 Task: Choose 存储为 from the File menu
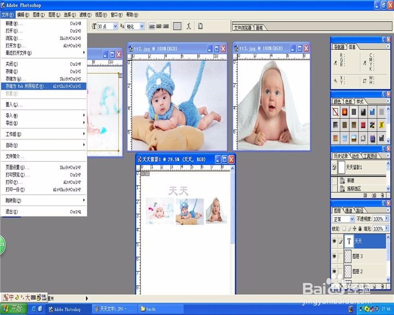pyautogui.click(x=43, y=79)
